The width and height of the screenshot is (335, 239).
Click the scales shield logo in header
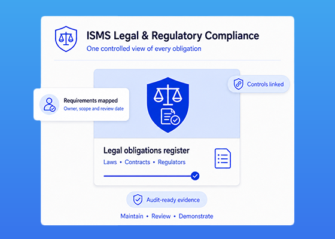pyautogui.click(x=66, y=39)
